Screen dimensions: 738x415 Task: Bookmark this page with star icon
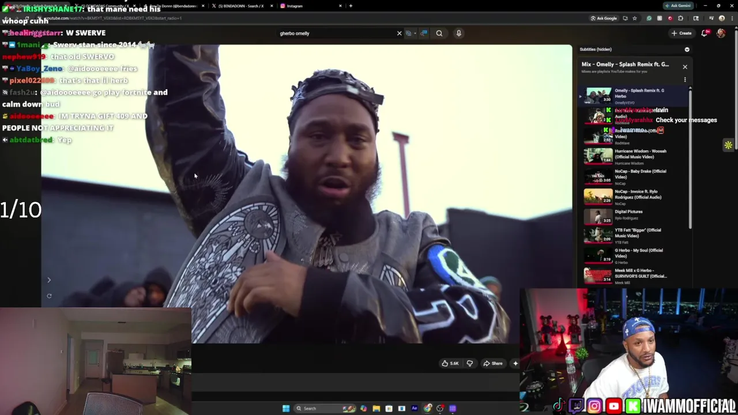[x=634, y=18]
